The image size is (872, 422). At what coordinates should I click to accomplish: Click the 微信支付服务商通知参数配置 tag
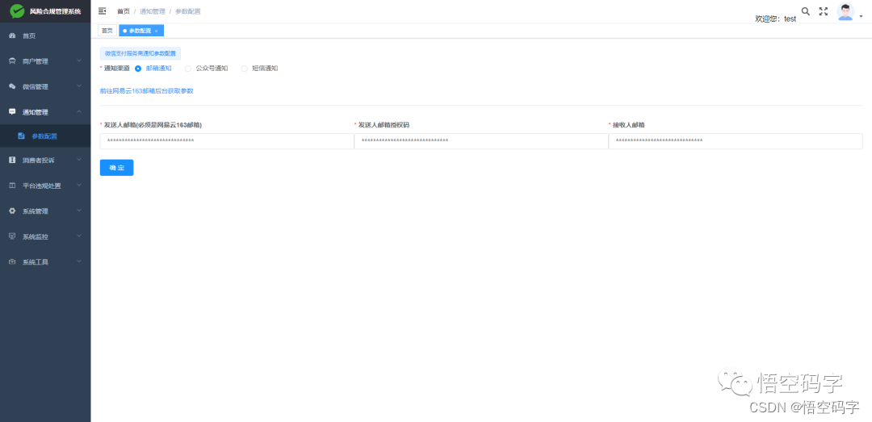click(x=140, y=54)
